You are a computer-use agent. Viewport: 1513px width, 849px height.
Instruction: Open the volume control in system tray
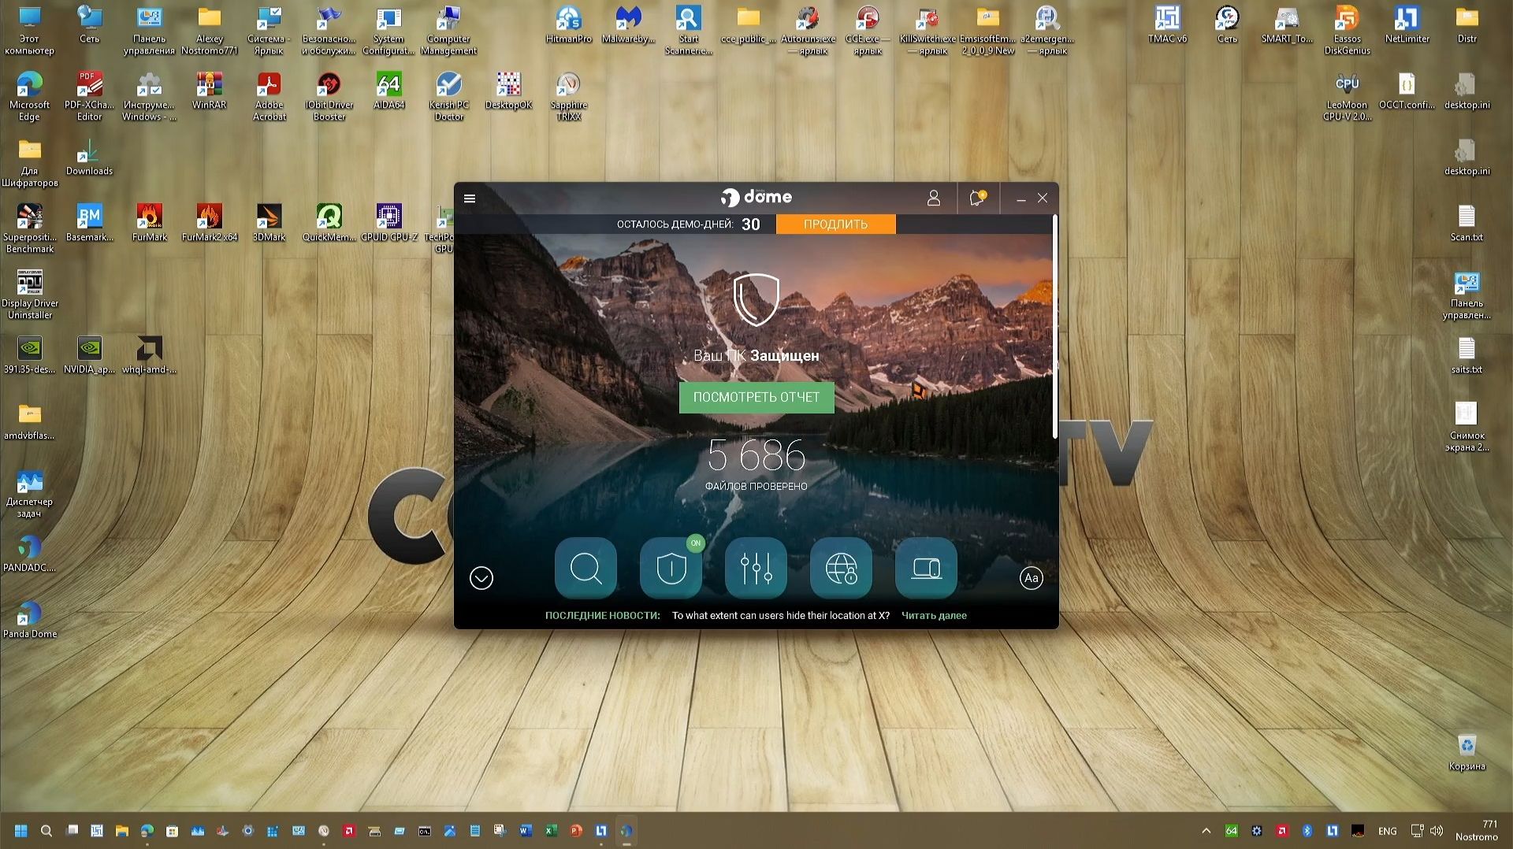tap(1437, 831)
